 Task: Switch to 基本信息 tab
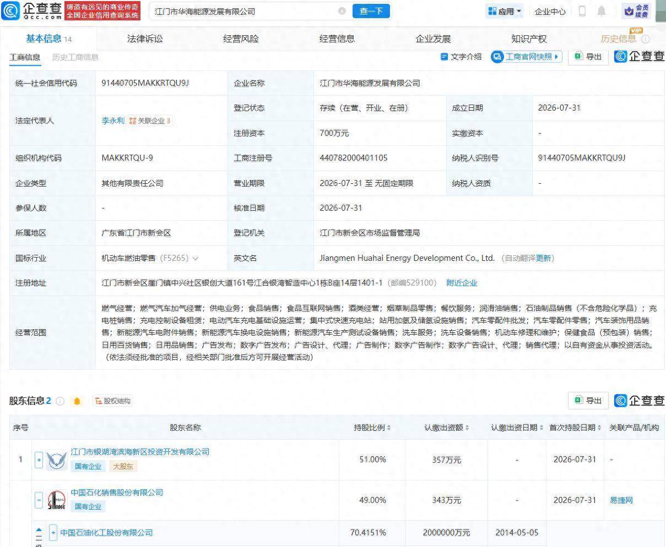pyautogui.click(x=48, y=39)
